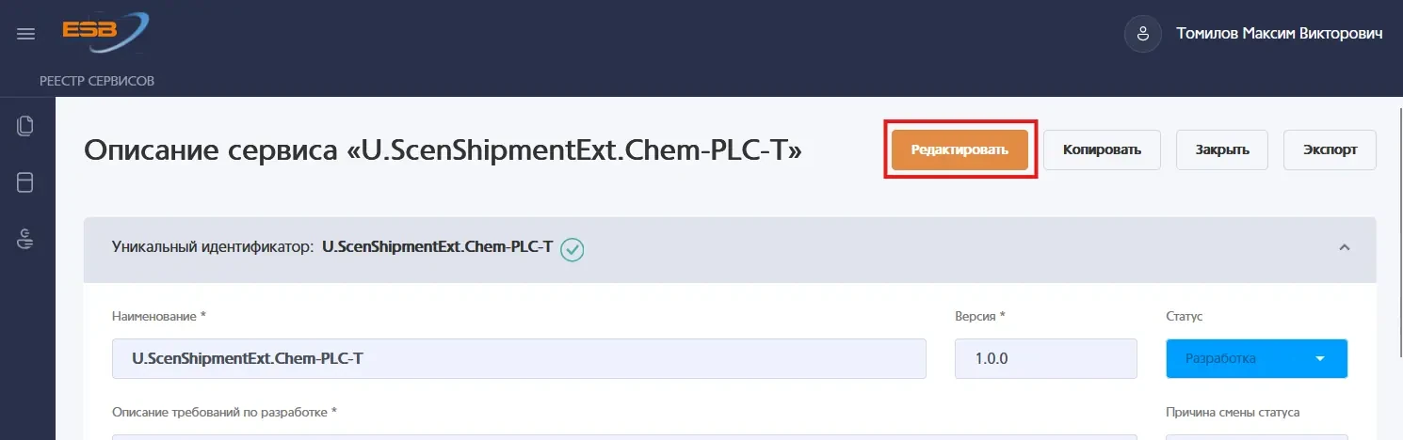Open the documents icon in sidebar
Image resolution: width=1403 pixels, height=440 pixels.
click(x=26, y=125)
